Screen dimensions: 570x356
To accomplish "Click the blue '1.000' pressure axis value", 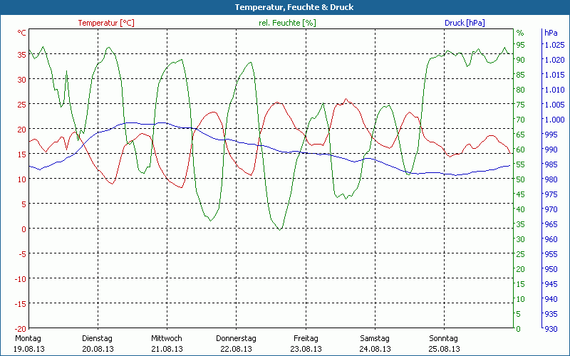I will pos(555,120).
